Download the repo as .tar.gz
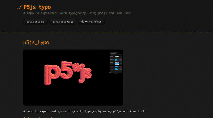 coord(63,22)
